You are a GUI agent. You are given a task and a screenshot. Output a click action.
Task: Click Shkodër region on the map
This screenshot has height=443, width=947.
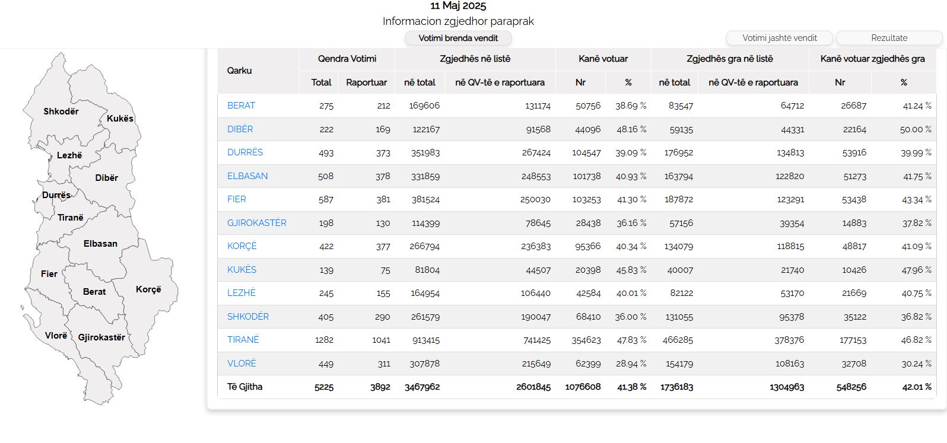[61, 111]
